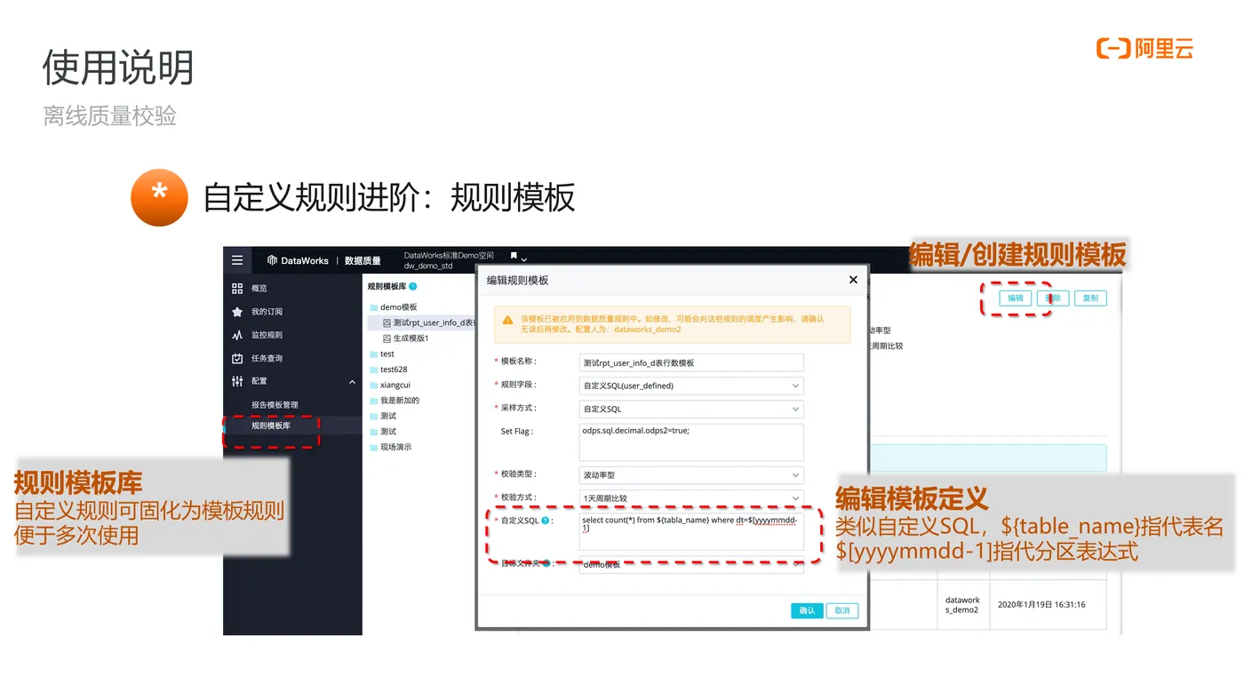Click the calendar-check icon for 任务查询
The width and height of the screenshot is (1244, 700).
pos(237,358)
